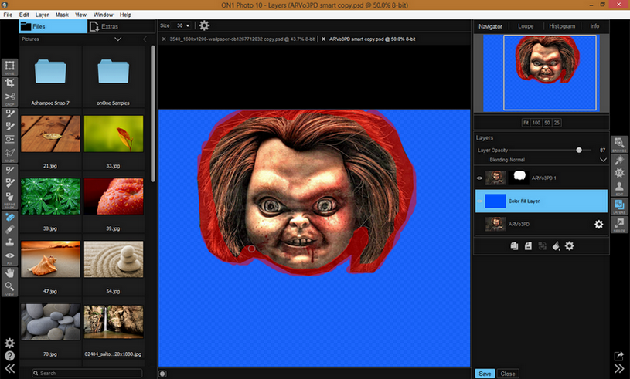630x379 pixels.
Task: Set navigator zoom to Fit
Action: coord(526,123)
